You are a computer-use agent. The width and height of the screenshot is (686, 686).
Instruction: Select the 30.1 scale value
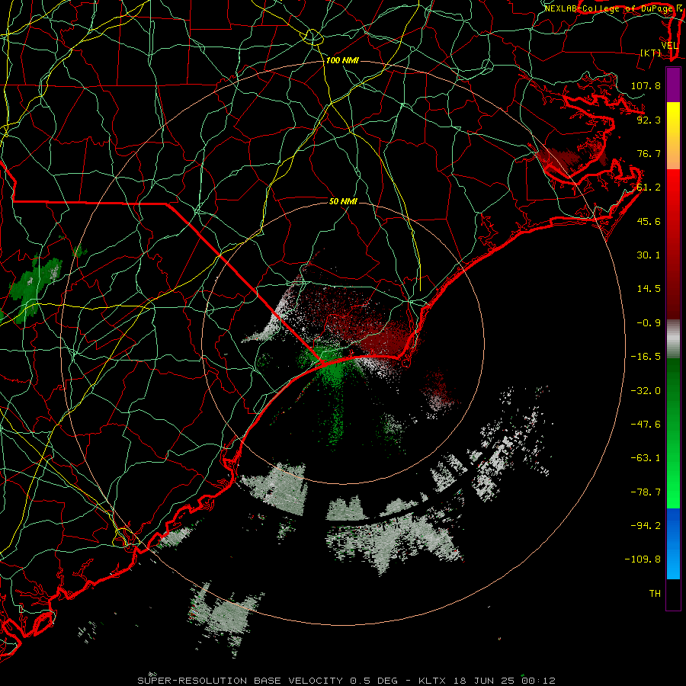coord(649,255)
